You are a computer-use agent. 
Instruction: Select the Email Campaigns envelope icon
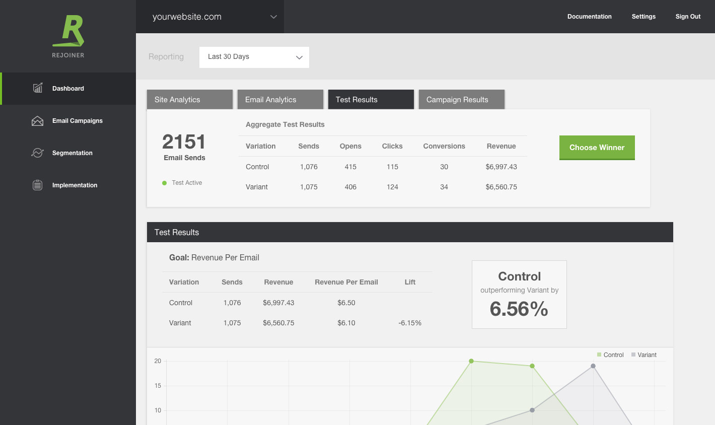point(37,121)
